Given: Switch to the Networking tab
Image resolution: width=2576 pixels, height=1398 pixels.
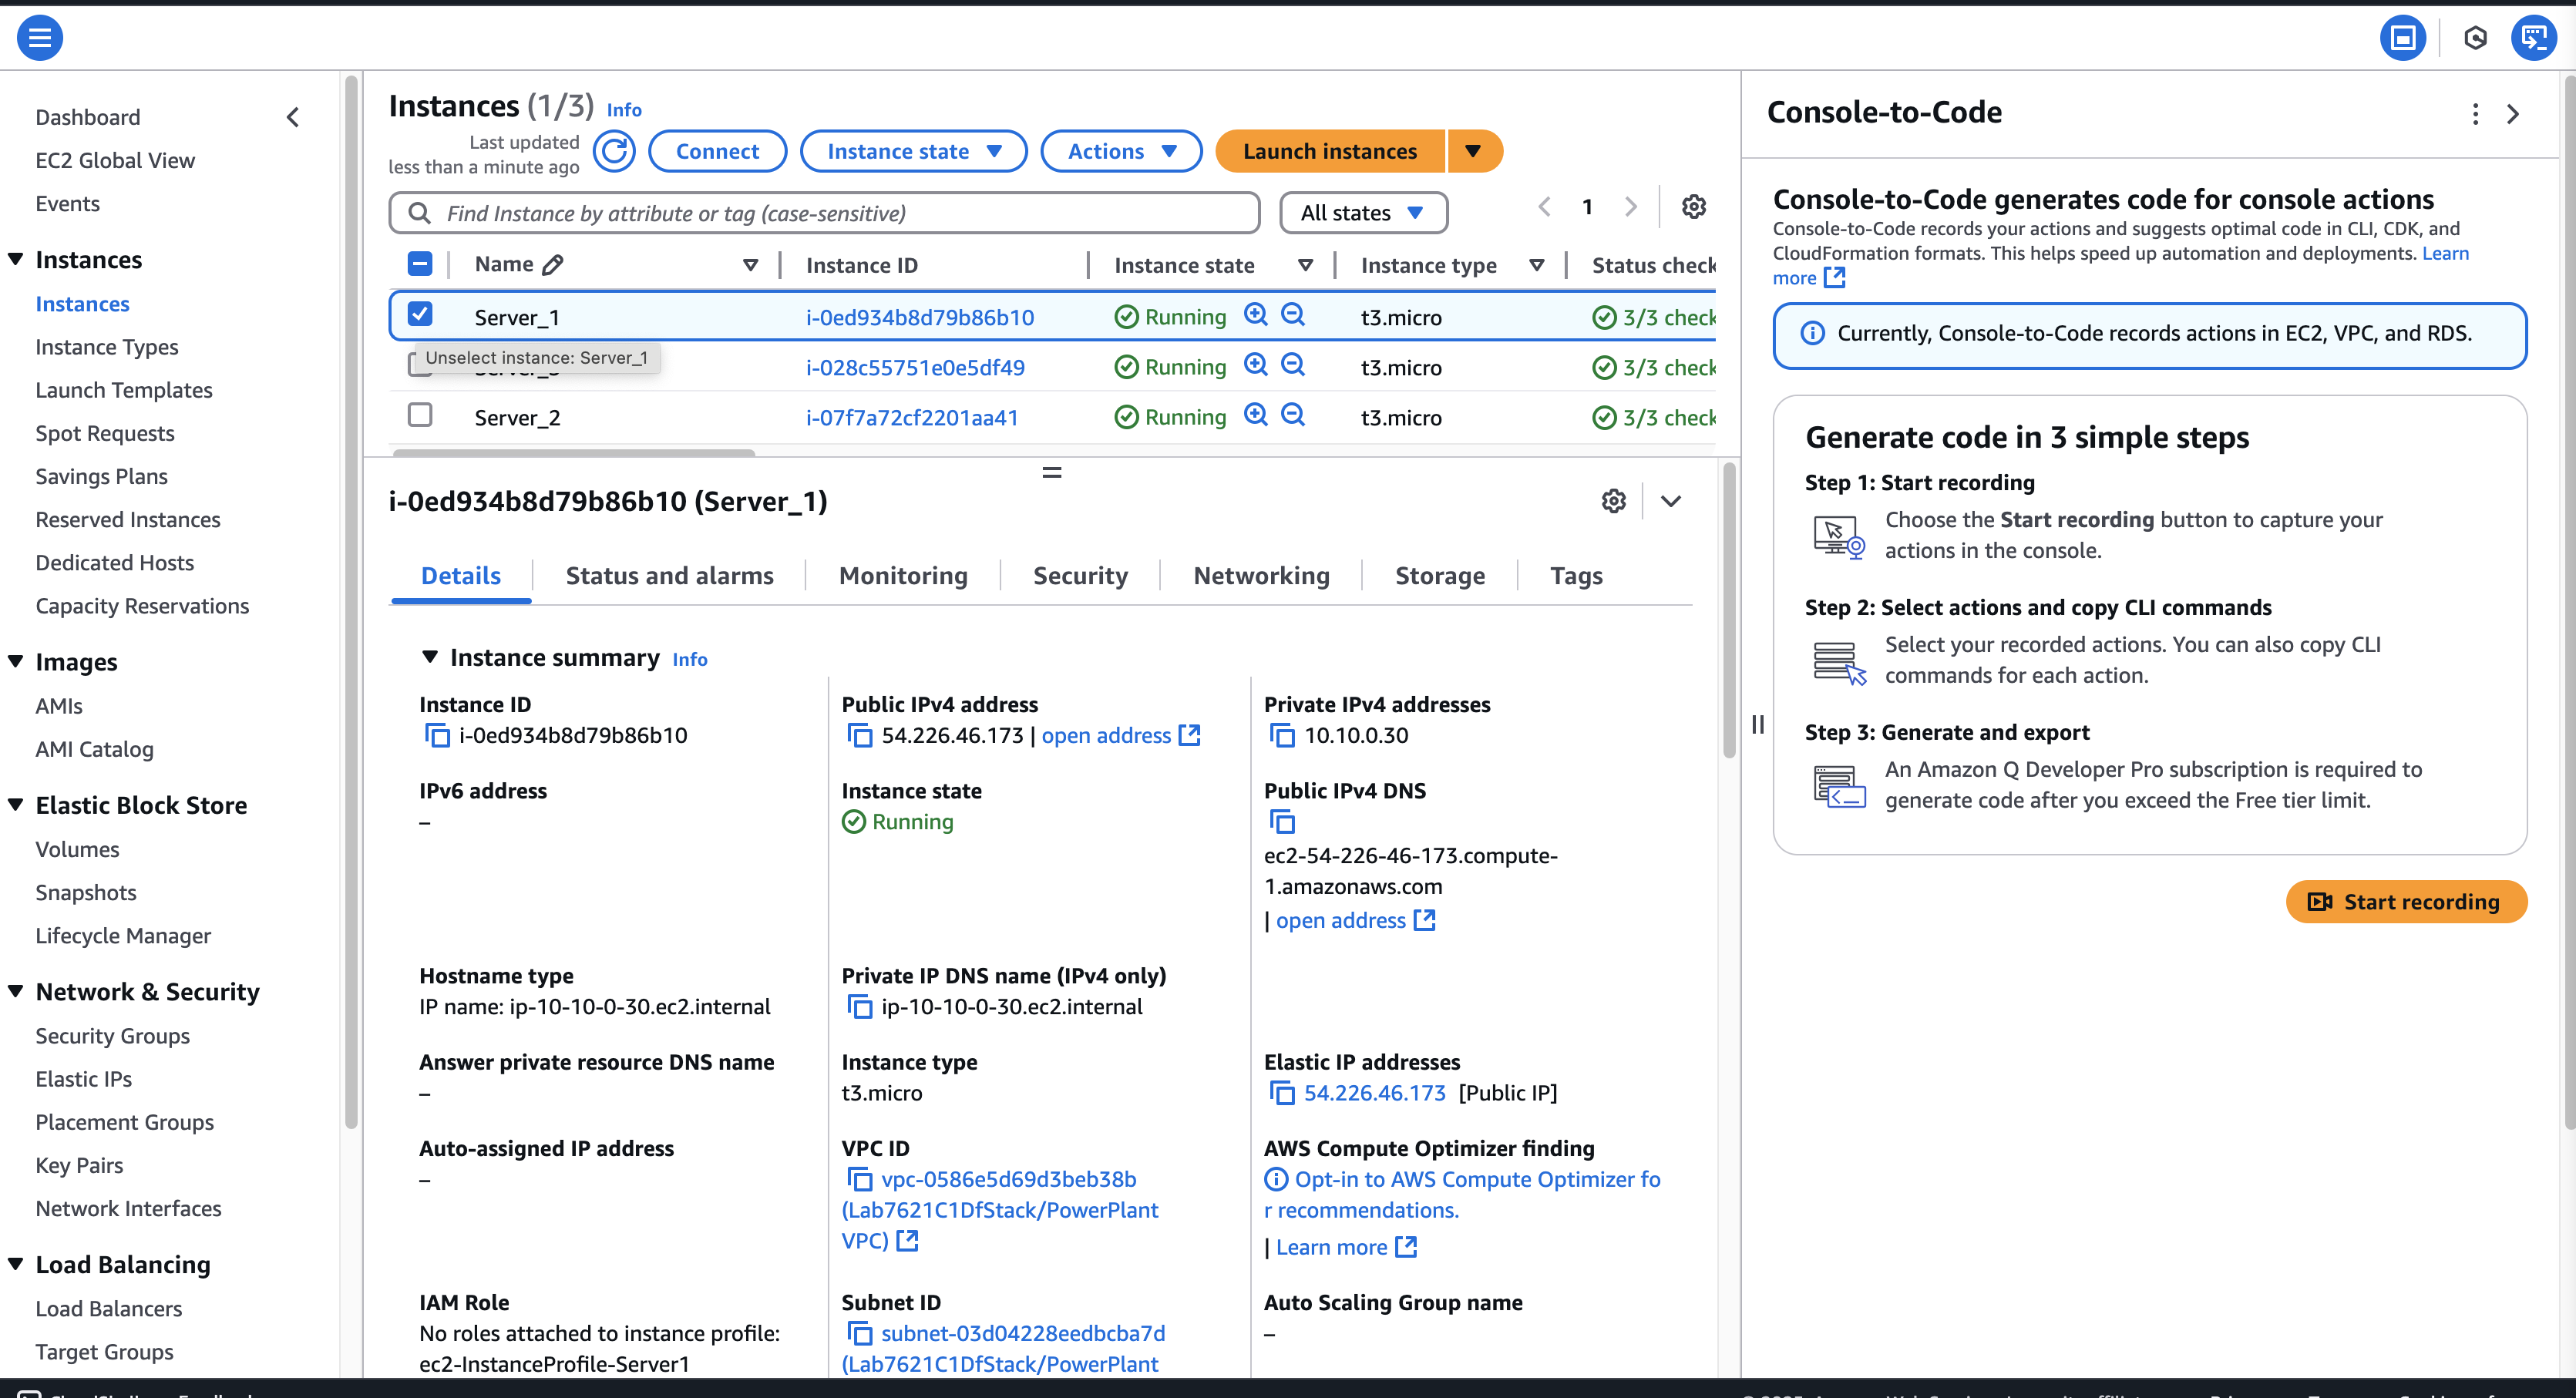Looking at the screenshot, I should [x=1261, y=576].
